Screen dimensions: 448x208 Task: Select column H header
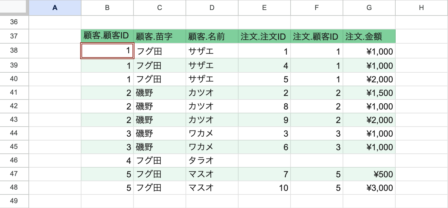click(x=421, y=8)
